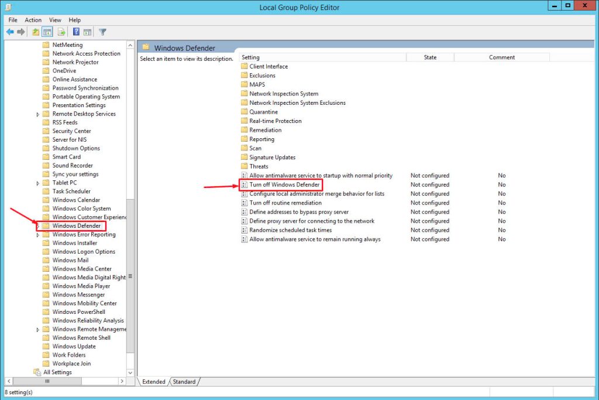Select the Turn off Windows Defender setting
The height and width of the screenshot is (400, 599).
pos(284,184)
